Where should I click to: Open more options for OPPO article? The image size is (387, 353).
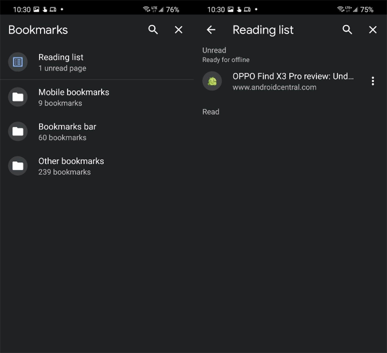tap(372, 81)
